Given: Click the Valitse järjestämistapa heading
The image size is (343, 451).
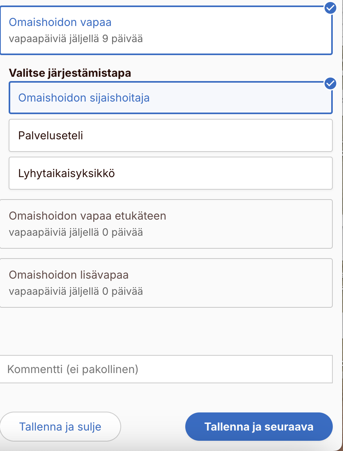Looking at the screenshot, I should pyautogui.click(x=70, y=73).
